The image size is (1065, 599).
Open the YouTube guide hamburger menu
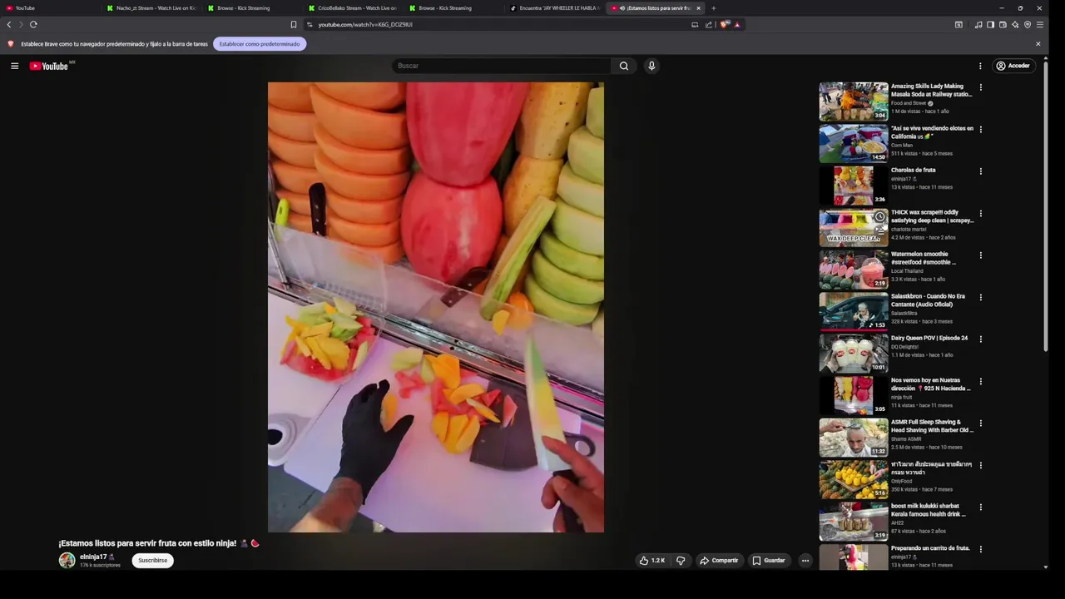pyautogui.click(x=14, y=66)
